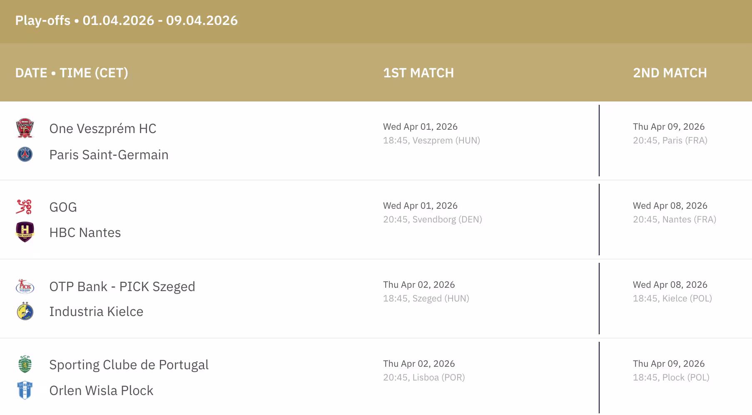Select the Wed Apr 08 Nantes second match
The image size is (752, 415).
(x=674, y=212)
